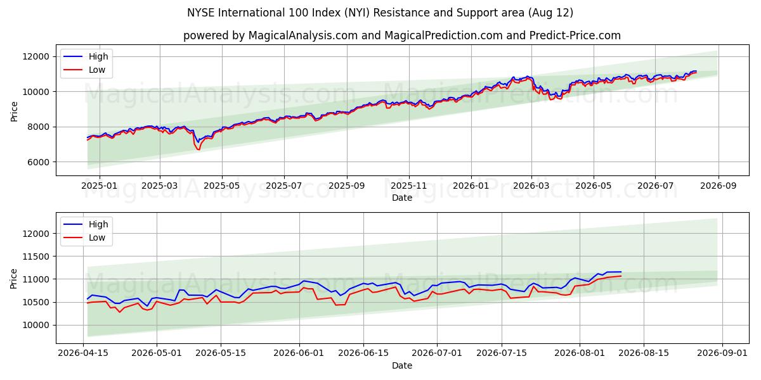Click the 'Price' y-axis label of the bottom chart
The image size is (761, 380).
(x=14, y=278)
